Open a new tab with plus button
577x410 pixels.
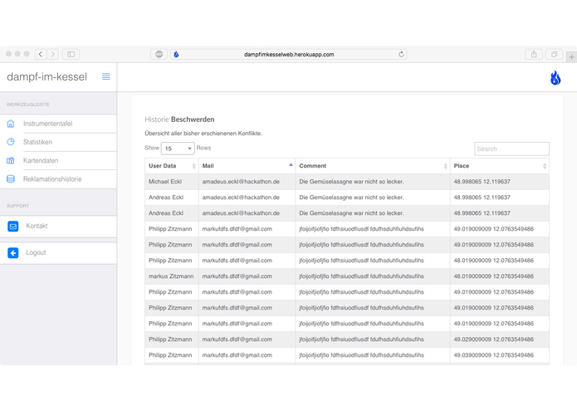click(x=571, y=57)
